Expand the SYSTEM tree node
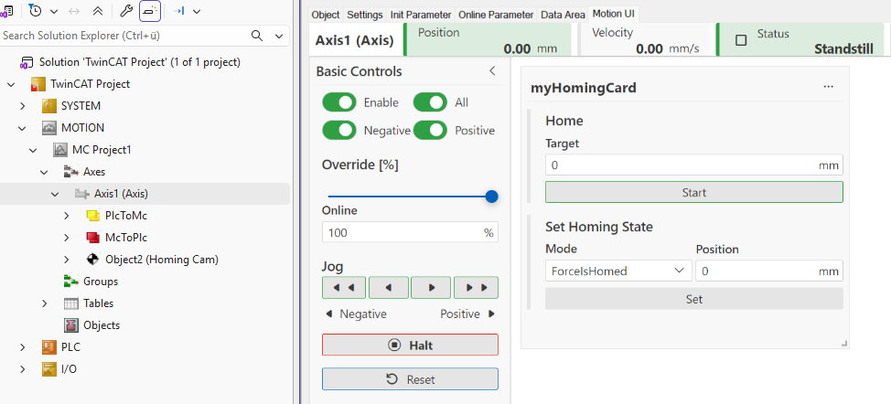The height and width of the screenshot is (404, 891). point(22,106)
